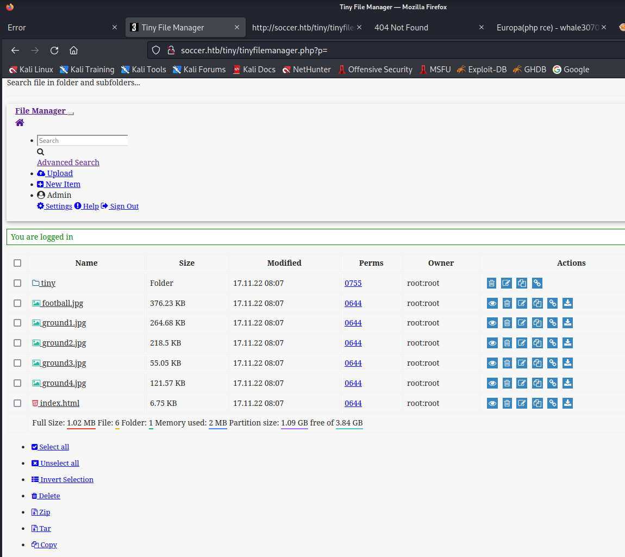Click the rename icon for tiny folder

pos(507,283)
